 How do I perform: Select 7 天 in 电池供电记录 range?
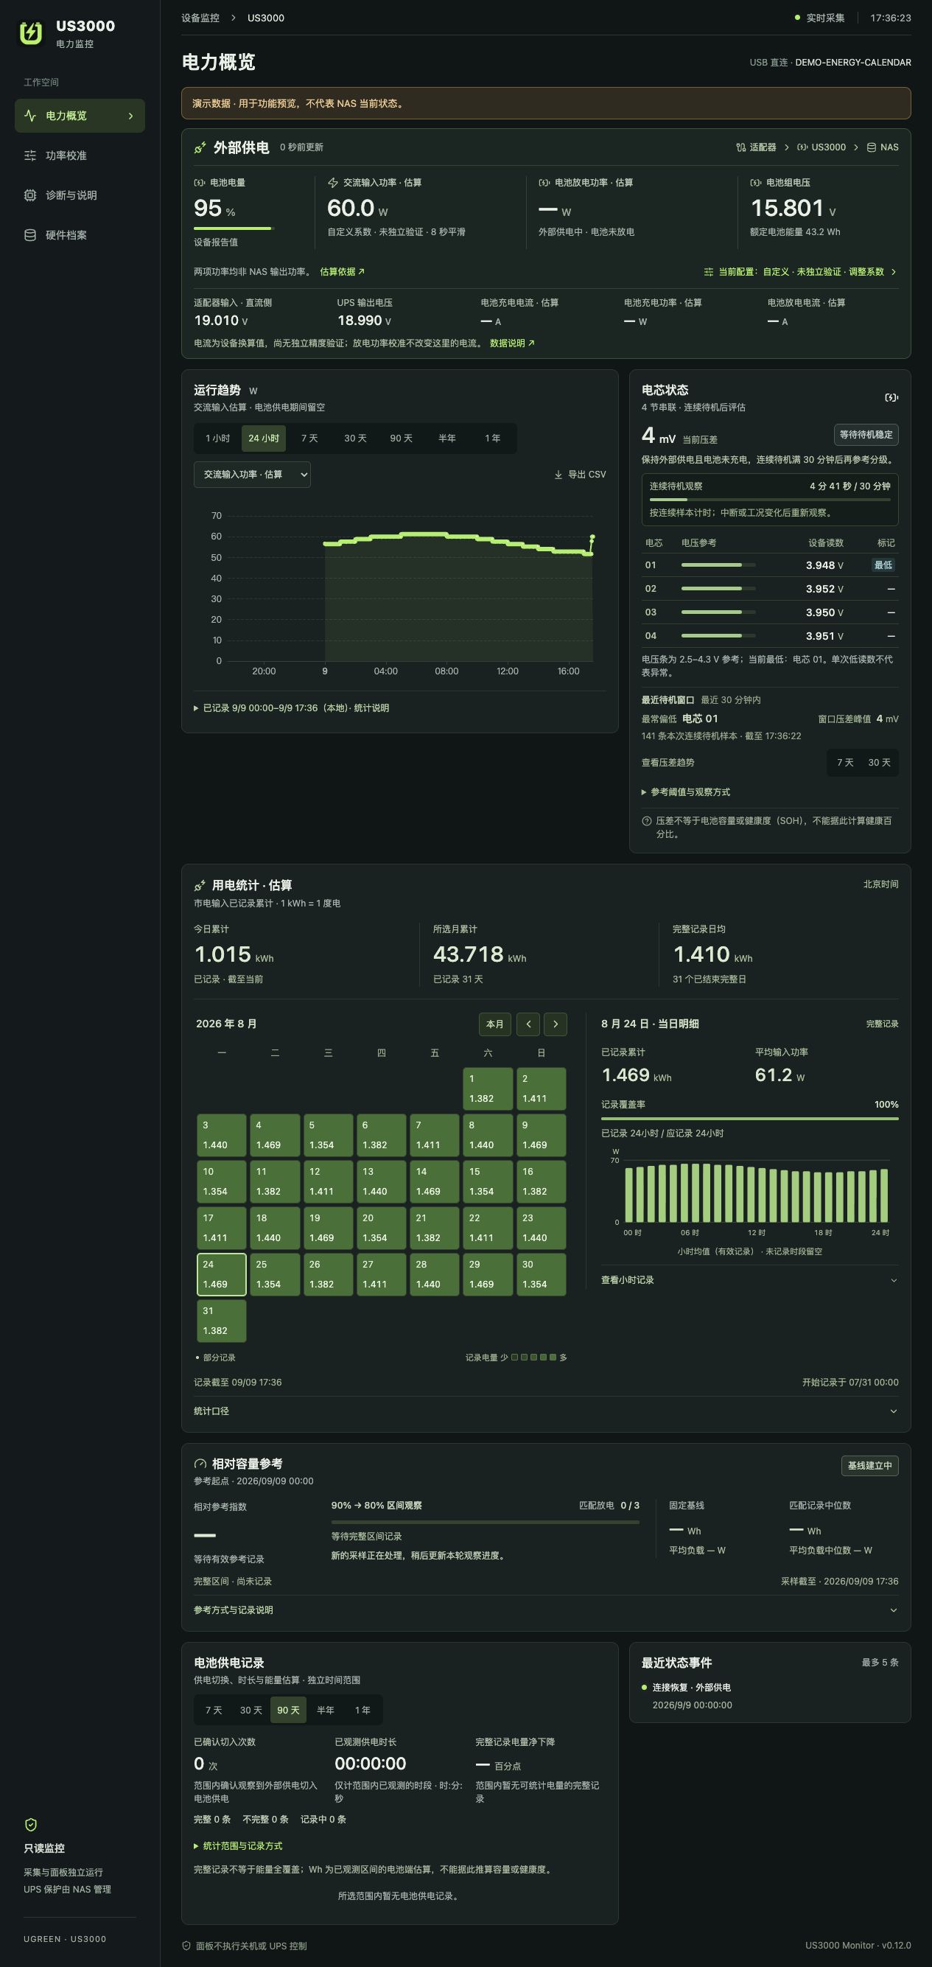tap(214, 1711)
